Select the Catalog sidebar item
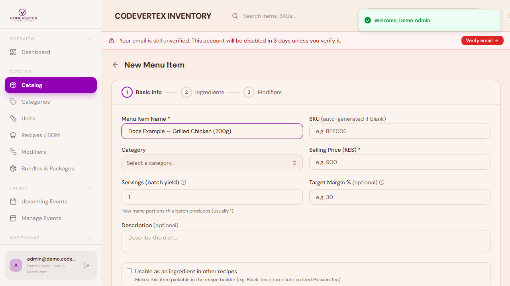The width and height of the screenshot is (510, 286). click(51, 85)
